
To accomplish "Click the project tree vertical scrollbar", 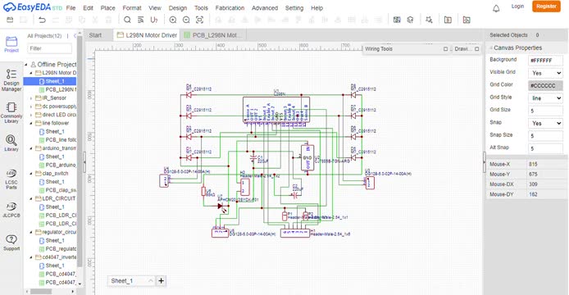I will (80, 152).
